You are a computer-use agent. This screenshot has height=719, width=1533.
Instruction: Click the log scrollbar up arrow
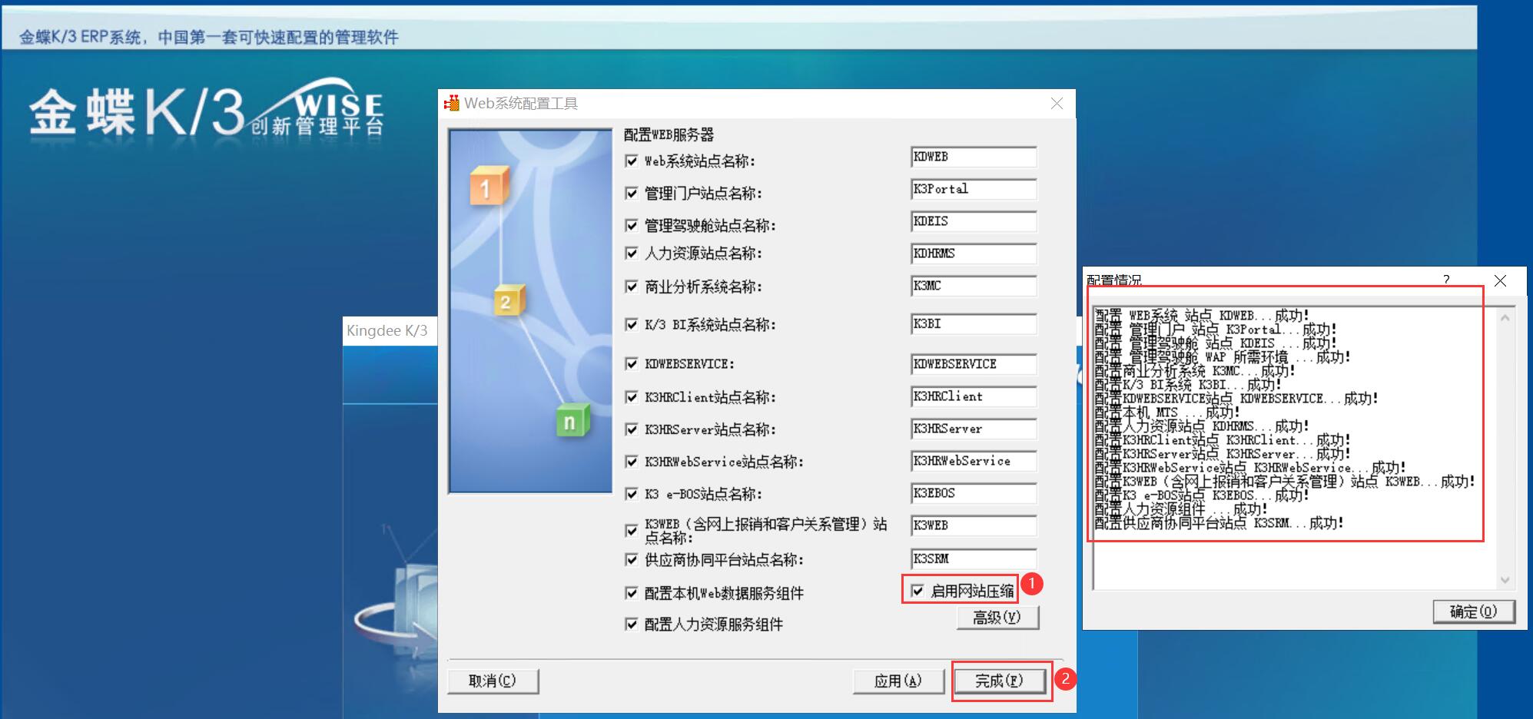pyautogui.click(x=1505, y=318)
